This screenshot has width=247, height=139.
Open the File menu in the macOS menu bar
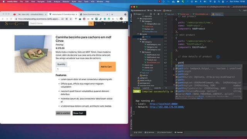coord(22,2)
